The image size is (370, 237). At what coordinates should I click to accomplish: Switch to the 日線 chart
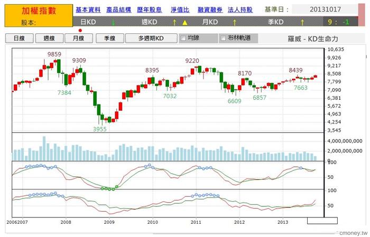[20, 38]
